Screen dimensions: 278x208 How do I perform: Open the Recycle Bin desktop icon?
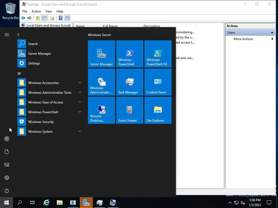click(x=11, y=11)
